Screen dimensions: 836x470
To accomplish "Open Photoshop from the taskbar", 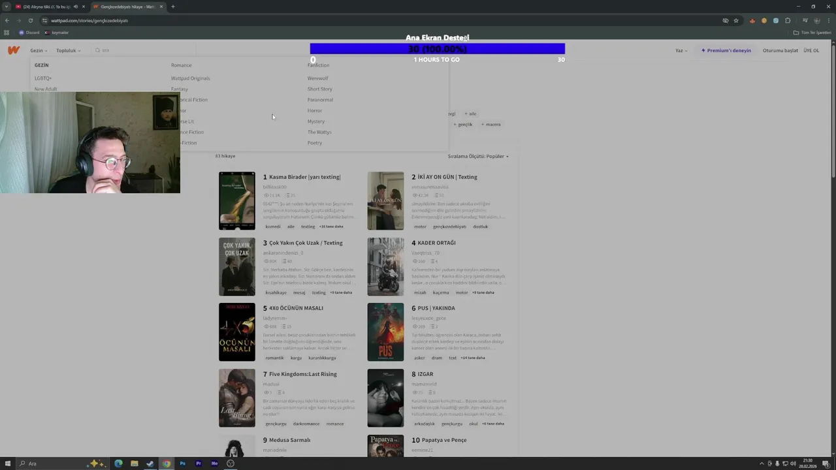I will [182, 463].
